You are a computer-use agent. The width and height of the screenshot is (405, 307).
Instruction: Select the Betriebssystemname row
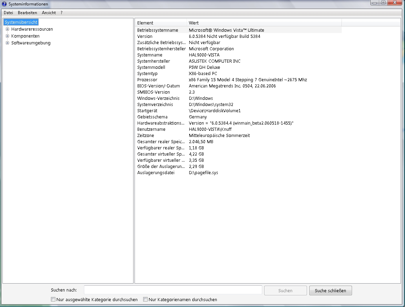coord(238,30)
